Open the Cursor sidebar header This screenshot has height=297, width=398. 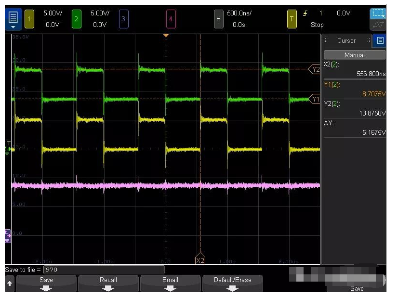click(346, 41)
